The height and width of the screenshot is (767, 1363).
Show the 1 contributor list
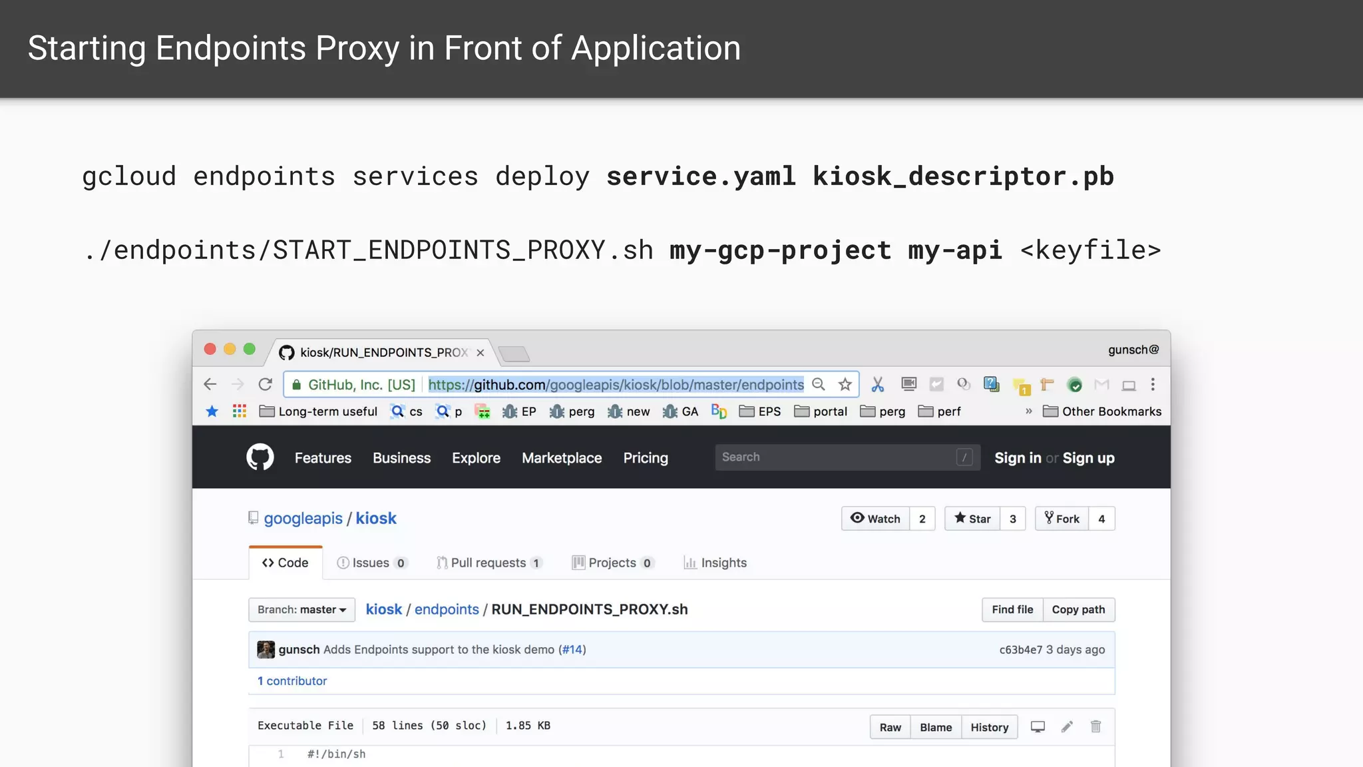292,681
